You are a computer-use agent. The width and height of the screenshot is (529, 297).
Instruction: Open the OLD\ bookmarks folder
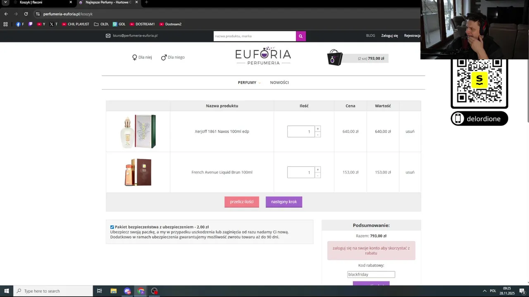coord(101,24)
